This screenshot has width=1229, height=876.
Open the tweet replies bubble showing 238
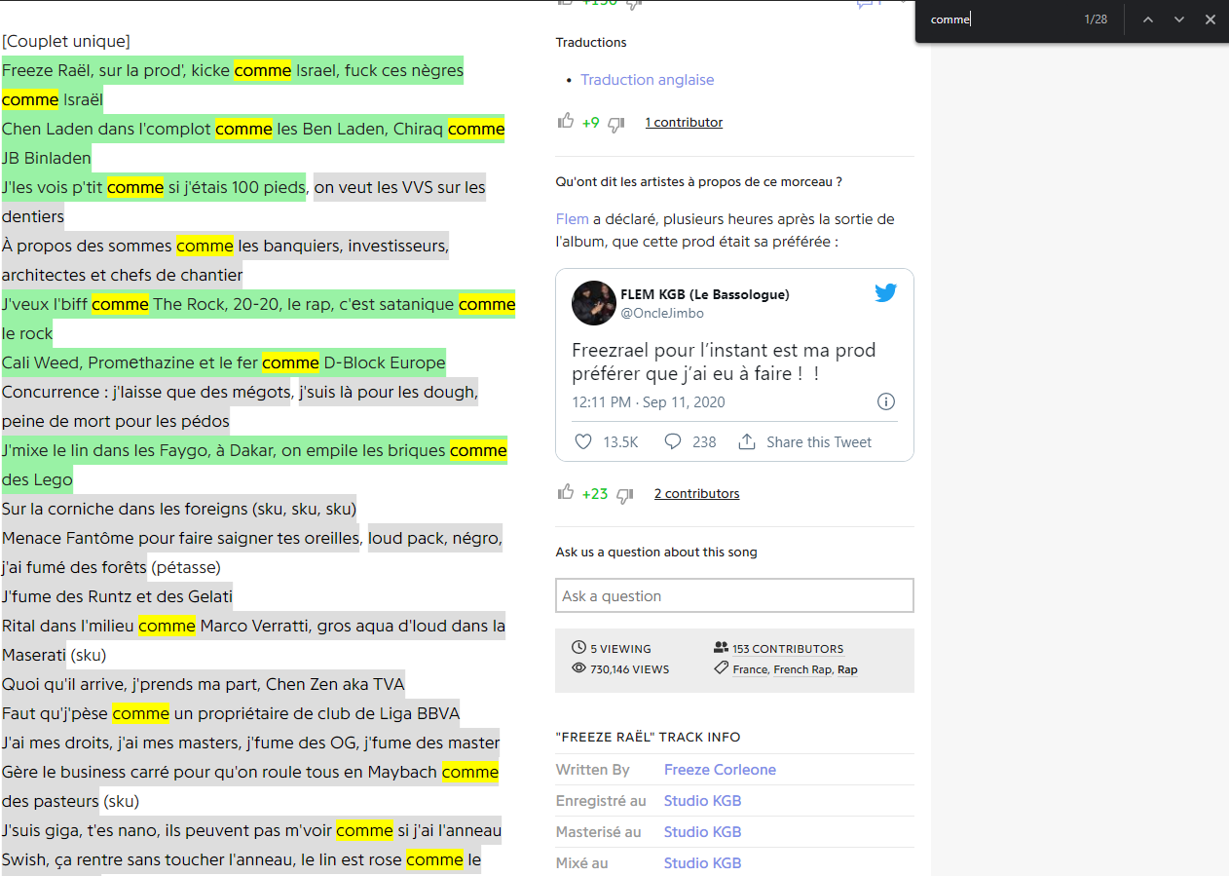pos(672,441)
